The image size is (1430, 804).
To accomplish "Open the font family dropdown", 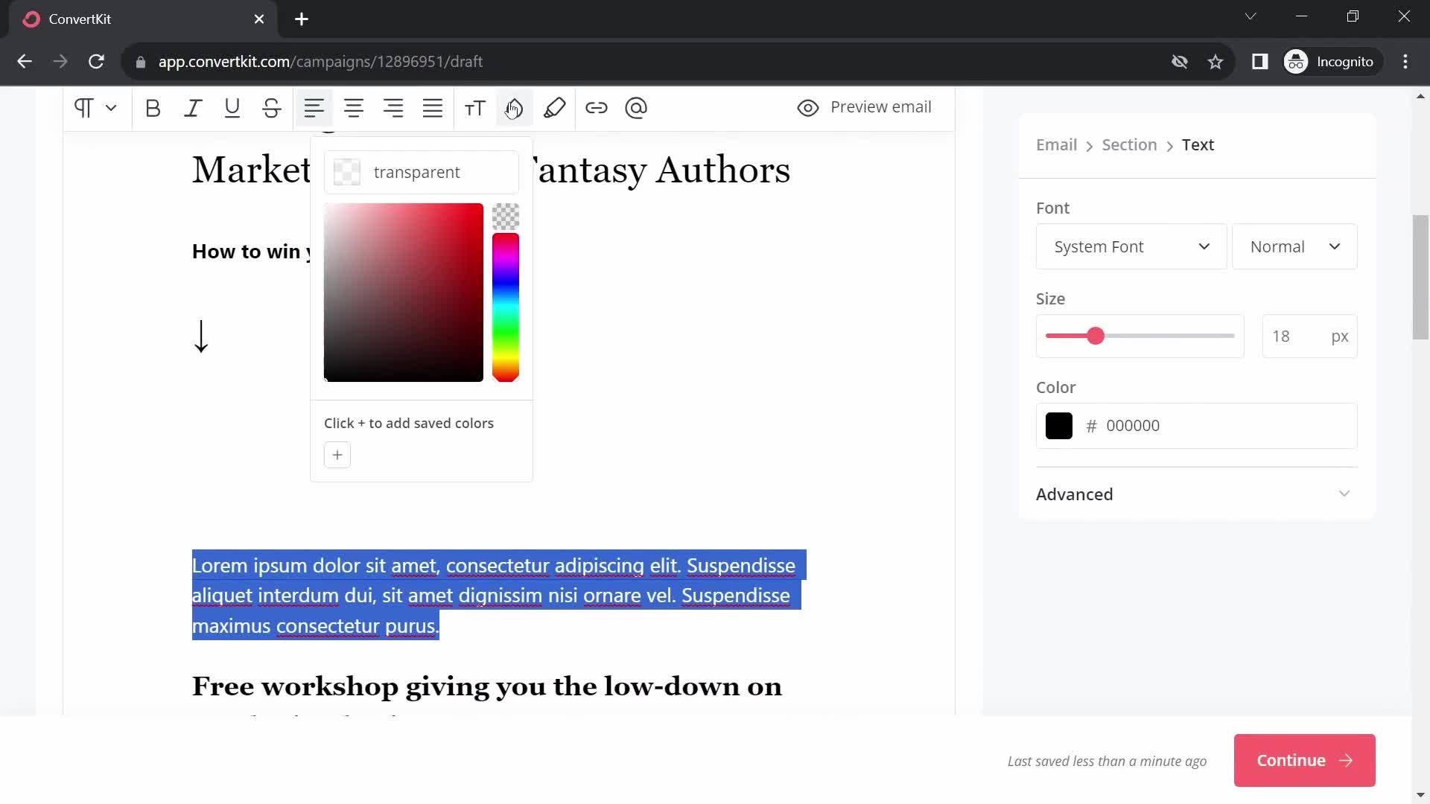I will click(1129, 246).
